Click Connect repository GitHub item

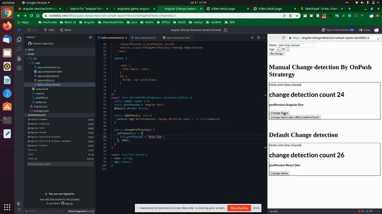pyautogui.click(x=41, y=43)
